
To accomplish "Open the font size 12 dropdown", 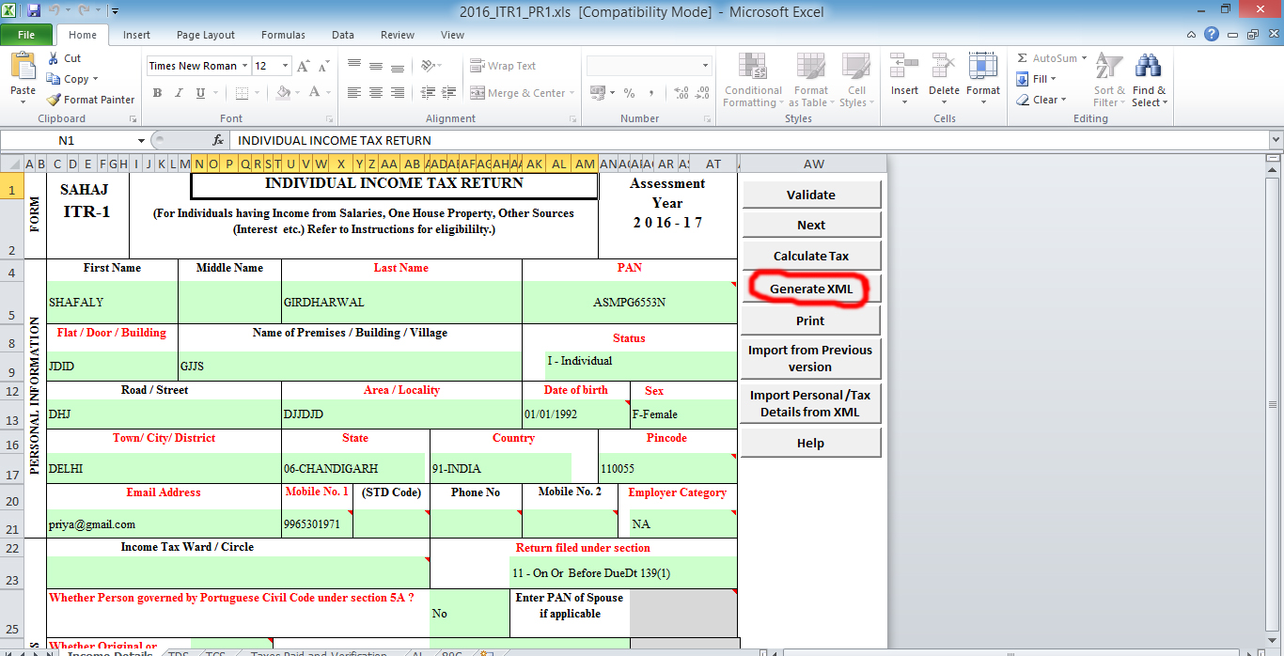I will (285, 66).
